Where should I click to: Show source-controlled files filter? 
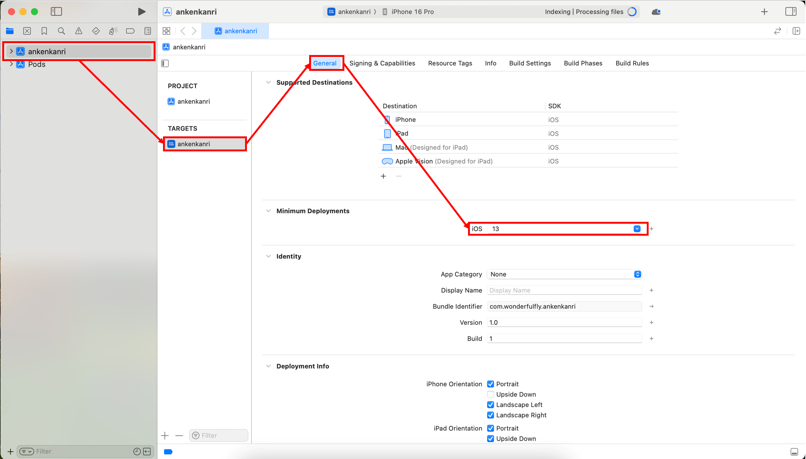[147, 452]
